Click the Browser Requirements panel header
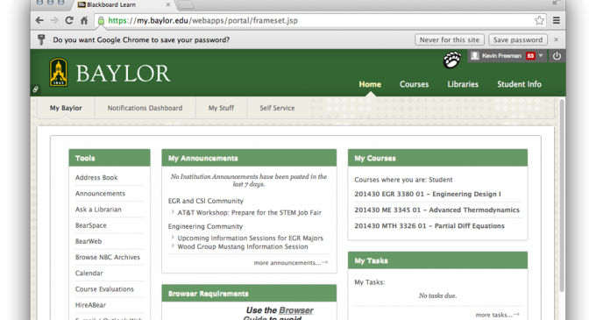This screenshot has width=596, height=320. click(249, 294)
